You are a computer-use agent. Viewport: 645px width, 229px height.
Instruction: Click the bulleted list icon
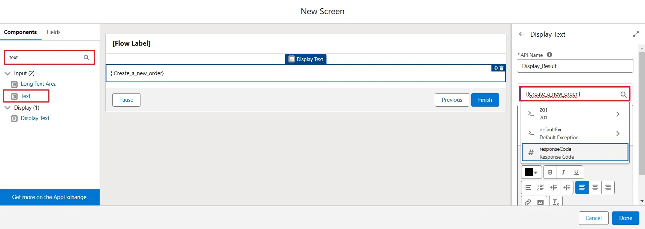pos(528,187)
